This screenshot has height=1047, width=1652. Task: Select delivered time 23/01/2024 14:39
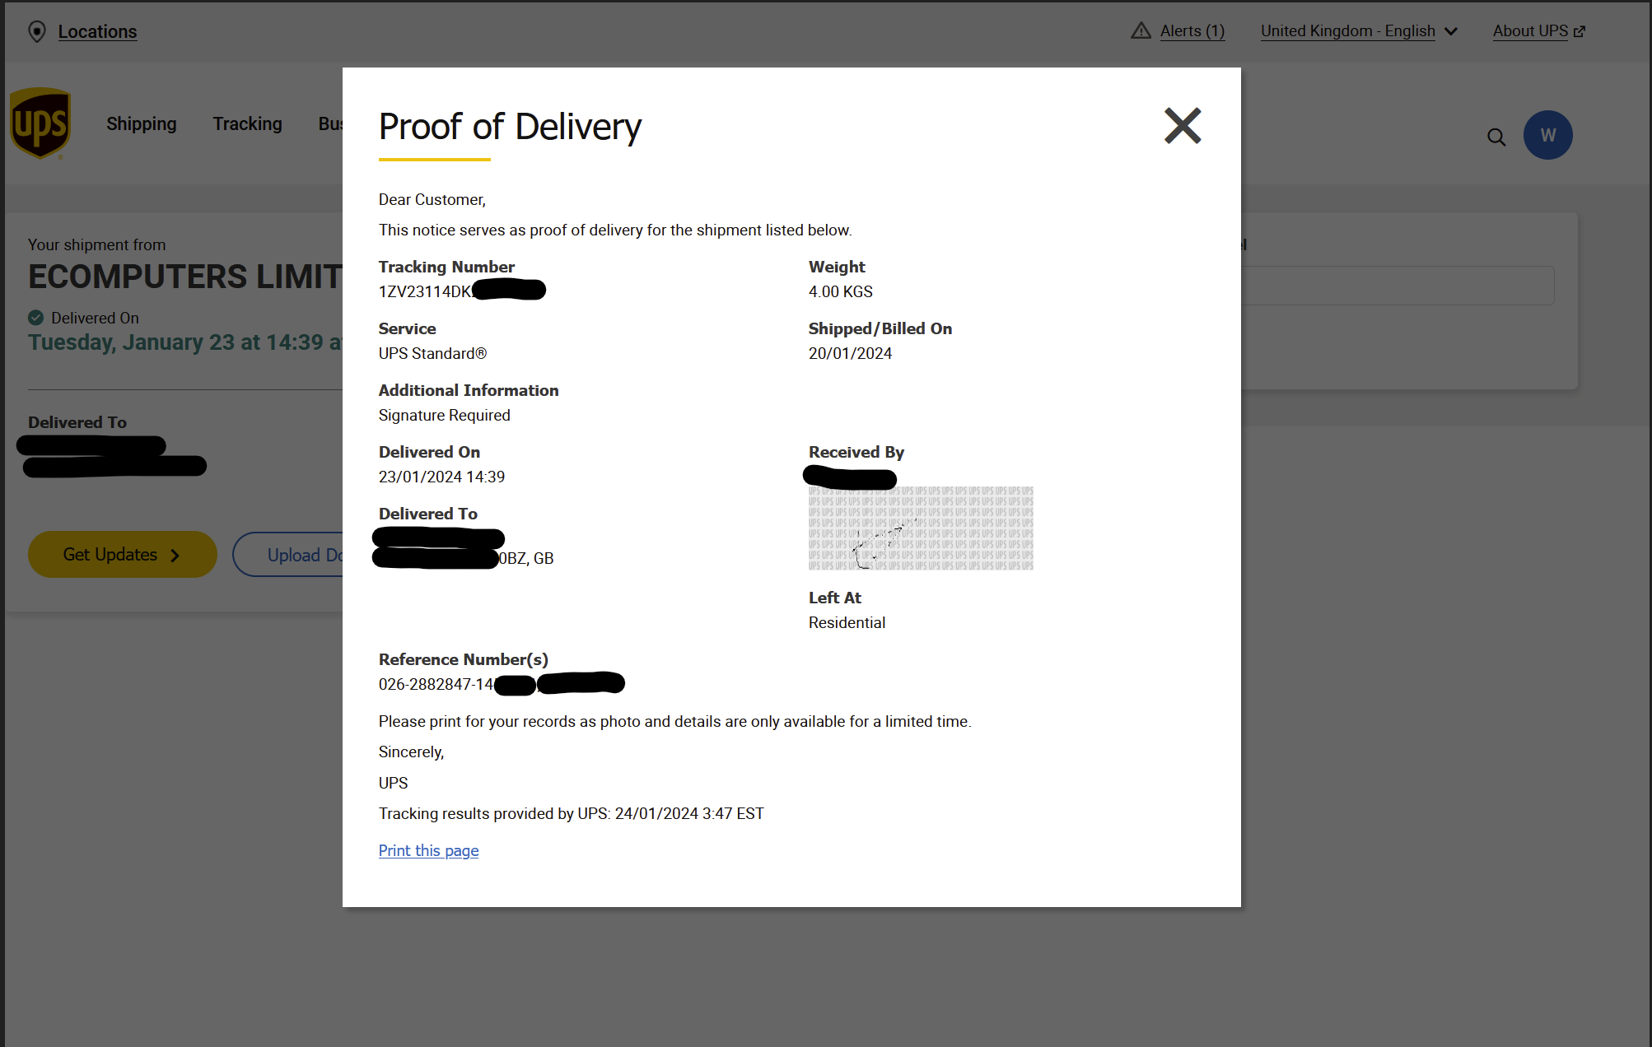(x=441, y=477)
